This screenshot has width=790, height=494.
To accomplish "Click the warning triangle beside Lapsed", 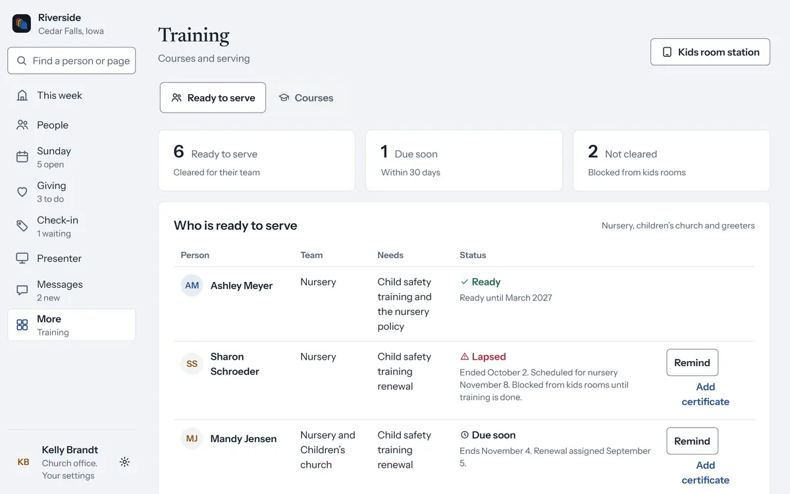I will pos(465,356).
